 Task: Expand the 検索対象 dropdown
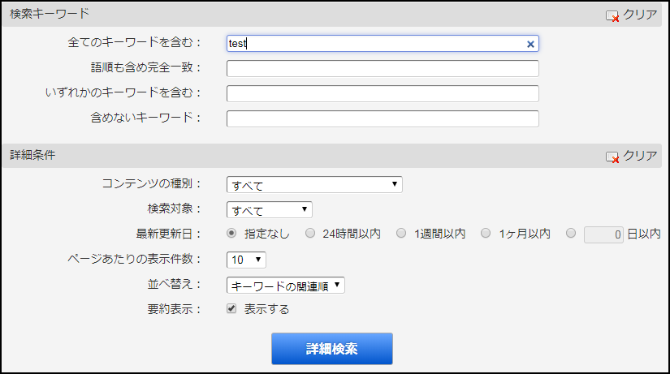tap(270, 210)
